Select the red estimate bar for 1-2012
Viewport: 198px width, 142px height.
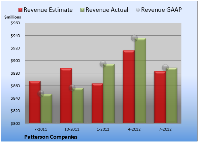pos(97,103)
